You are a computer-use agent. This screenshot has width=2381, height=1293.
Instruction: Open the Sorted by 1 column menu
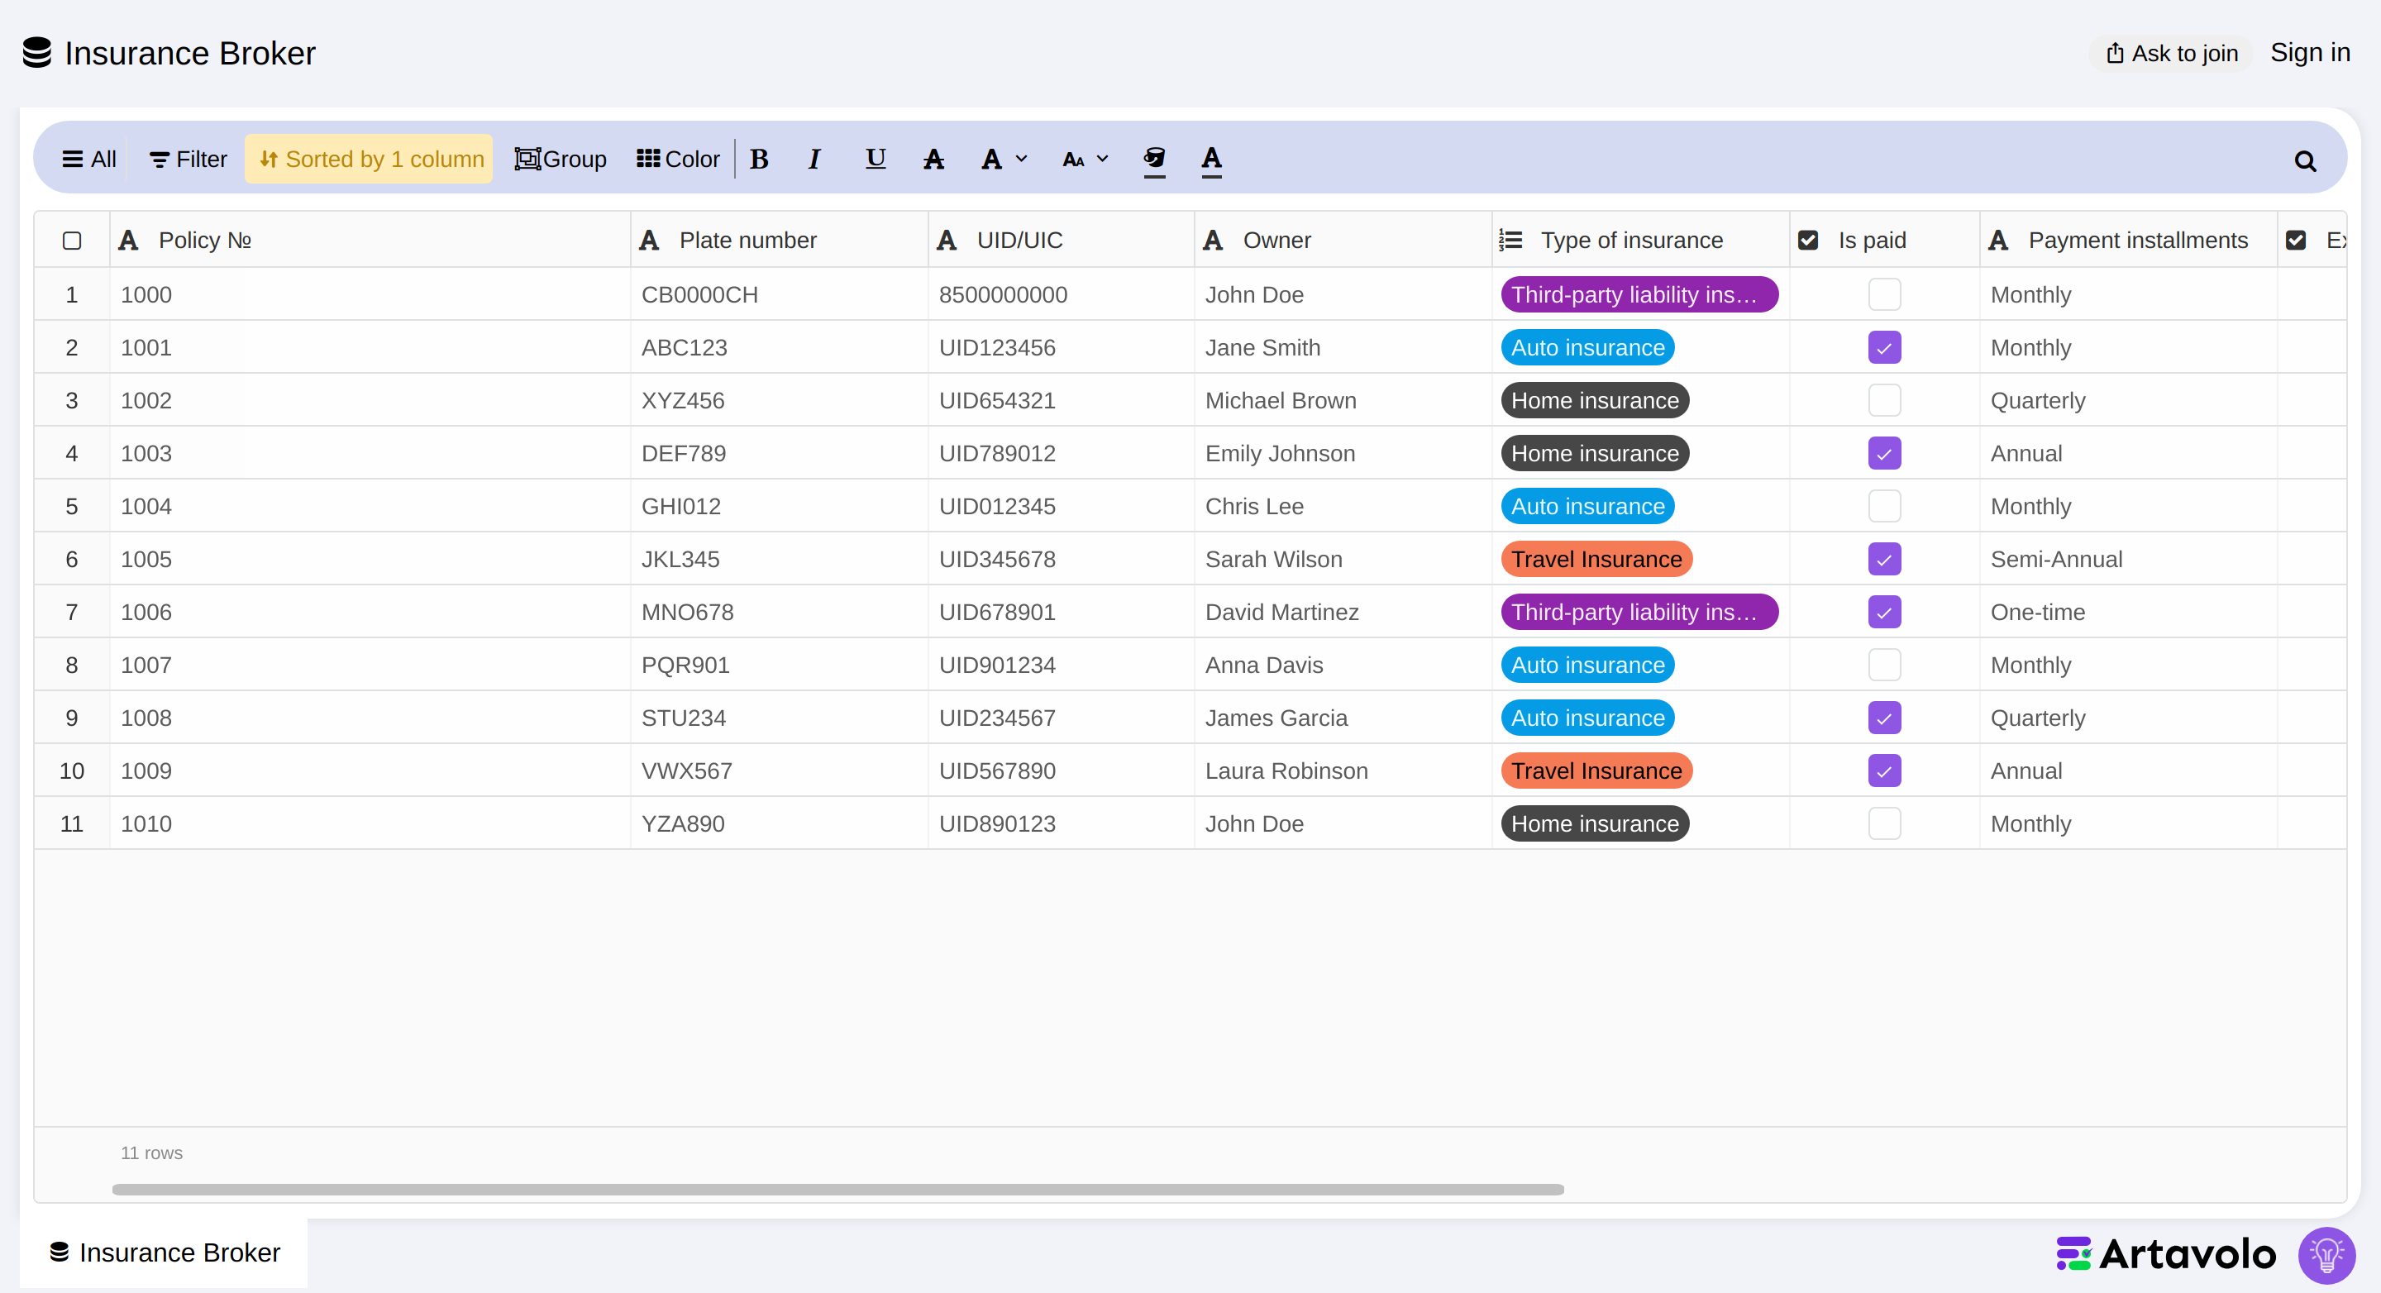pos(370,159)
